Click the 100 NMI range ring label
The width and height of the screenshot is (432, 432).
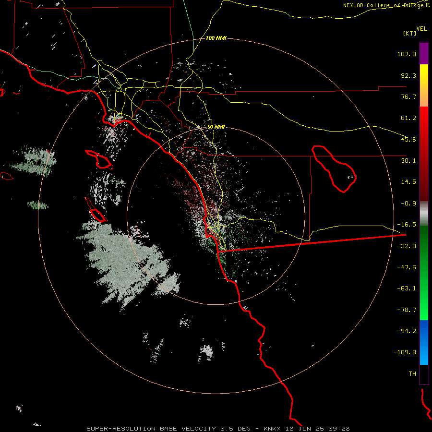click(x=216, y=38)
